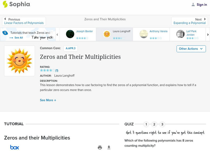210x151 pixels.
Task: Click the star rating under RATING
Action: tap(48, 70)
